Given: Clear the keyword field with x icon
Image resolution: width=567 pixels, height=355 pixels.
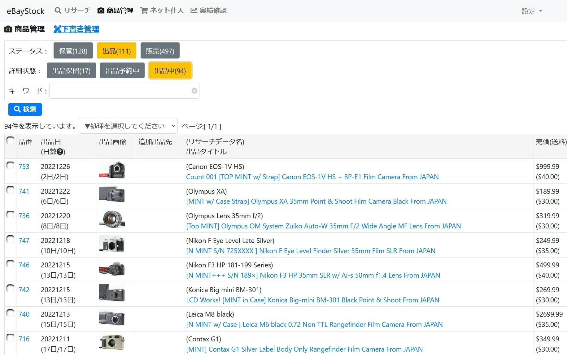Looking at the screenshot, I should click(x=194, y=91).
